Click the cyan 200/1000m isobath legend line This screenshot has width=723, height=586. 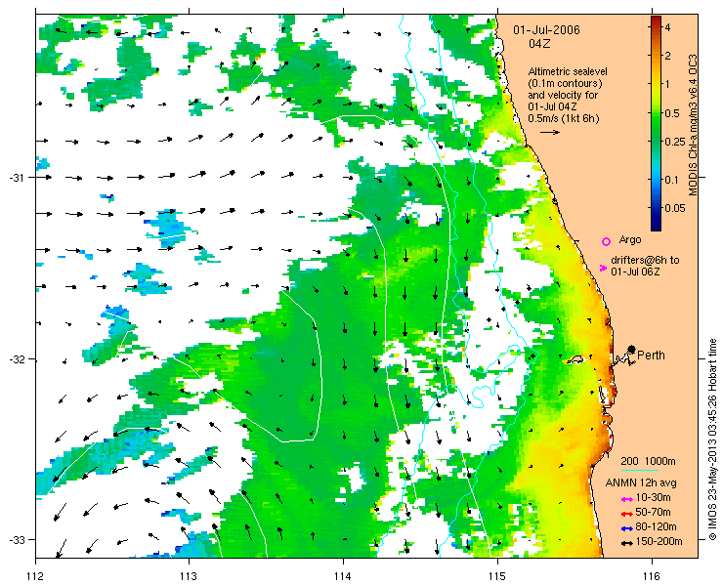click(640, 471)
